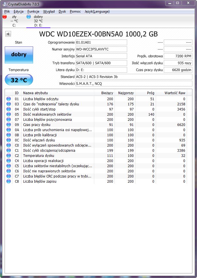Open the Edycja menu
The width and height of the screenshot is (197, 278).
pos(18,11)
